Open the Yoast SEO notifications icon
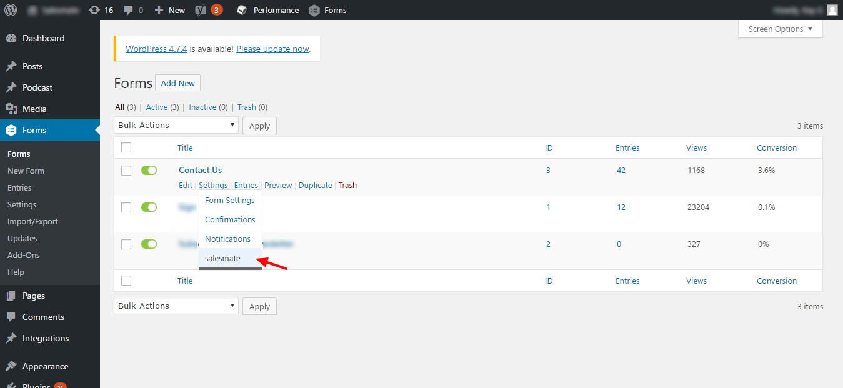843x388 pixels. click(209, 10)
